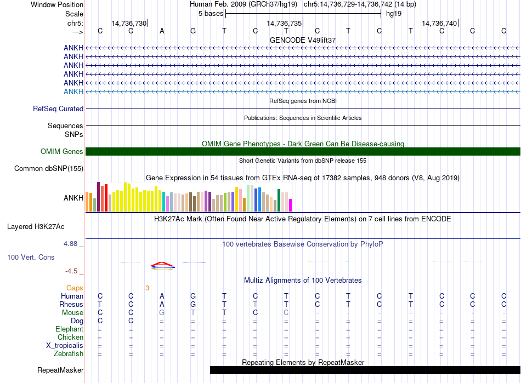Select the light blue ANKH transcript label
The width and height of the screenshot is (521, 383).
tap(73, 92)
